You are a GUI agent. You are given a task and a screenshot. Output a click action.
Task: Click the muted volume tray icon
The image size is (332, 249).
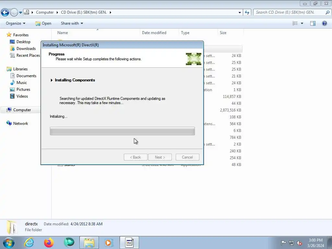299,243
